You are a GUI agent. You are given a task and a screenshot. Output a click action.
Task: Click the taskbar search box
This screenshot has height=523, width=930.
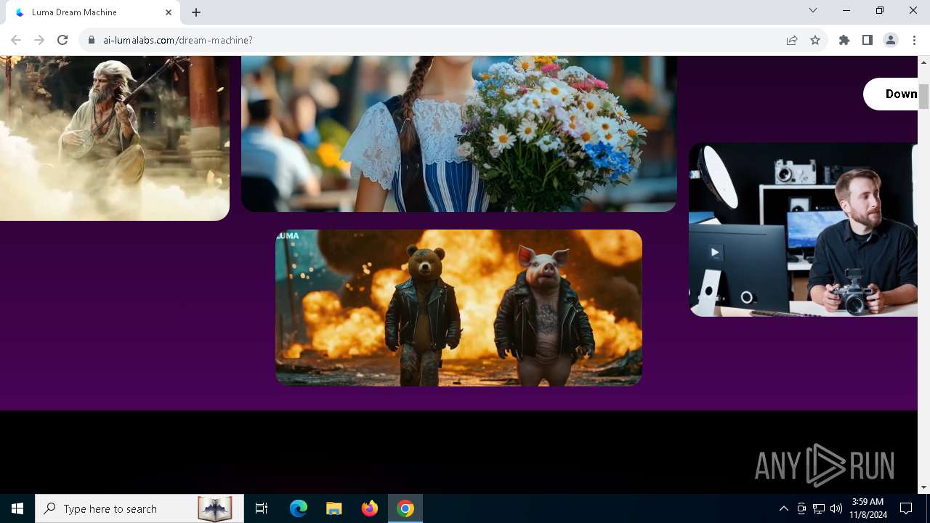point(138,508)
